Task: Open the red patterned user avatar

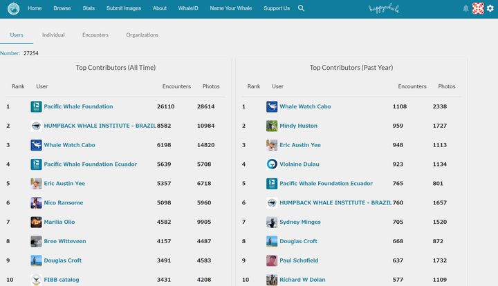Action: click(478, 8)
